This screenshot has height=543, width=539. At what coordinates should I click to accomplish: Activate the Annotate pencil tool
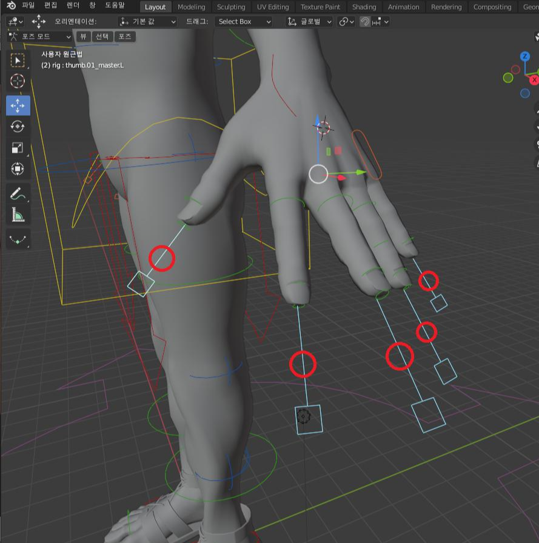point(18,194)
